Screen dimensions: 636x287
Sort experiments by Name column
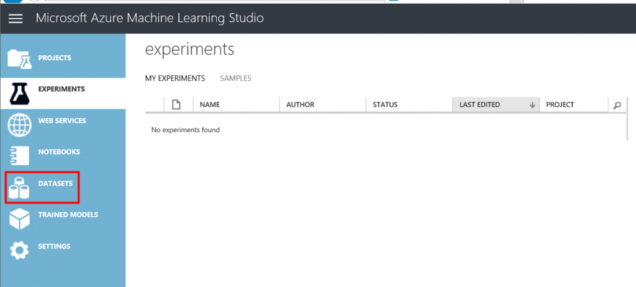click(x=210, y=105)
